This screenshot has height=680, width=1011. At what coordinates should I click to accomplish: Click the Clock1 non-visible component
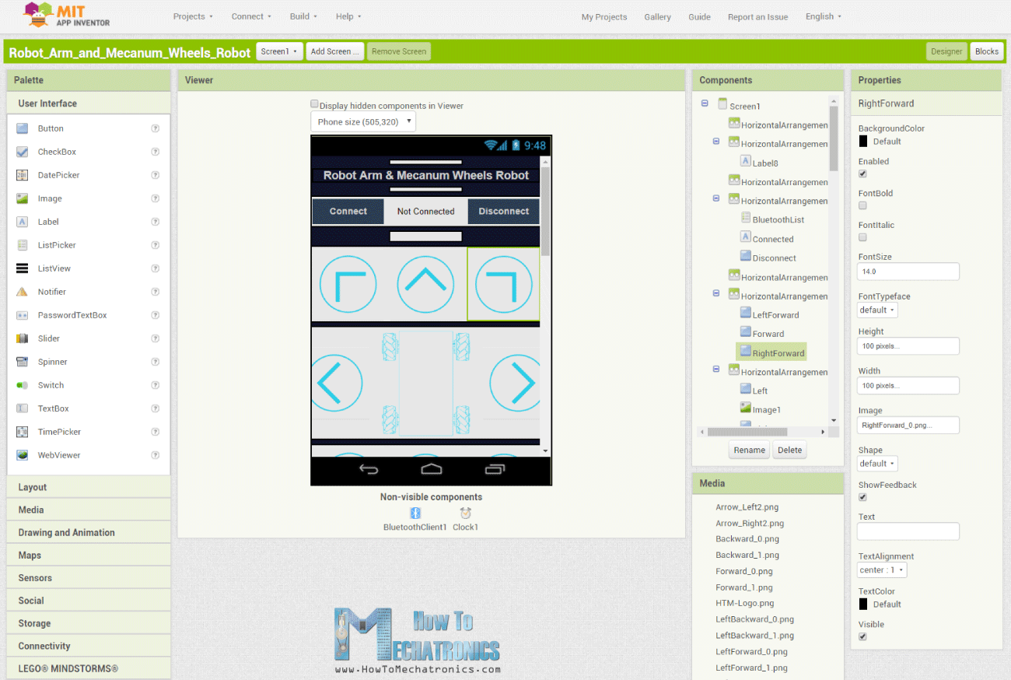pos(465,514)
